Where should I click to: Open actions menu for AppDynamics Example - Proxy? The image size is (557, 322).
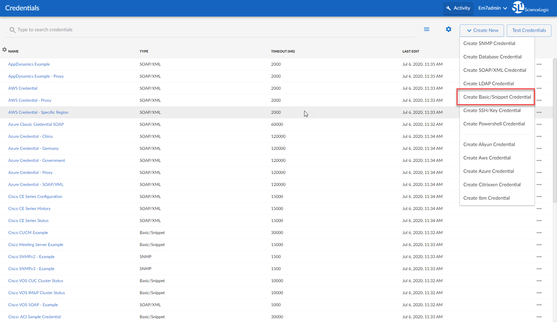pos(539,76)
